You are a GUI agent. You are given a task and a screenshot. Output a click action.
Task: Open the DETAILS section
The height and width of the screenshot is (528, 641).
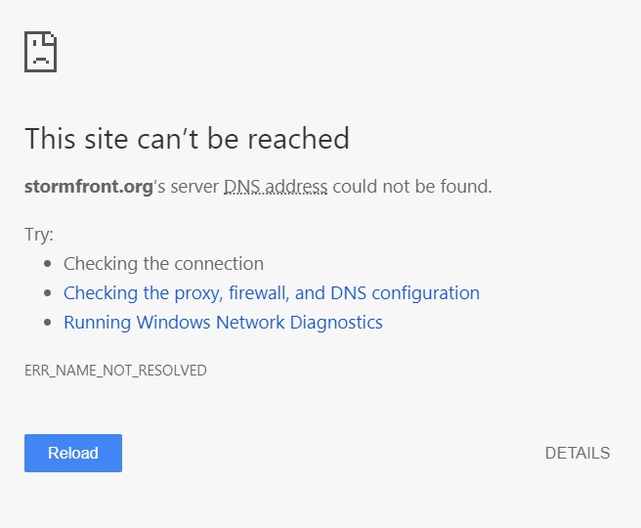click(577, 453)
